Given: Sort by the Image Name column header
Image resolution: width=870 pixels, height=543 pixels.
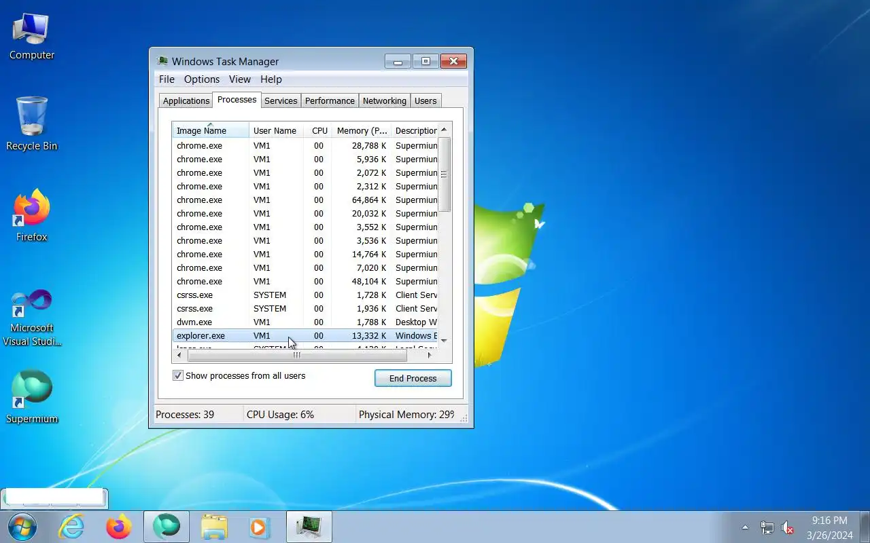Looking at the screenshot, I should 211,130.
